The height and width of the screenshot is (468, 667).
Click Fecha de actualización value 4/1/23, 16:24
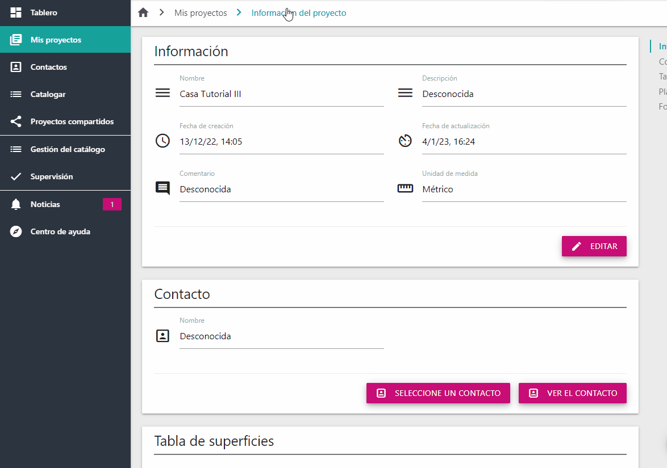click(448, 141)
